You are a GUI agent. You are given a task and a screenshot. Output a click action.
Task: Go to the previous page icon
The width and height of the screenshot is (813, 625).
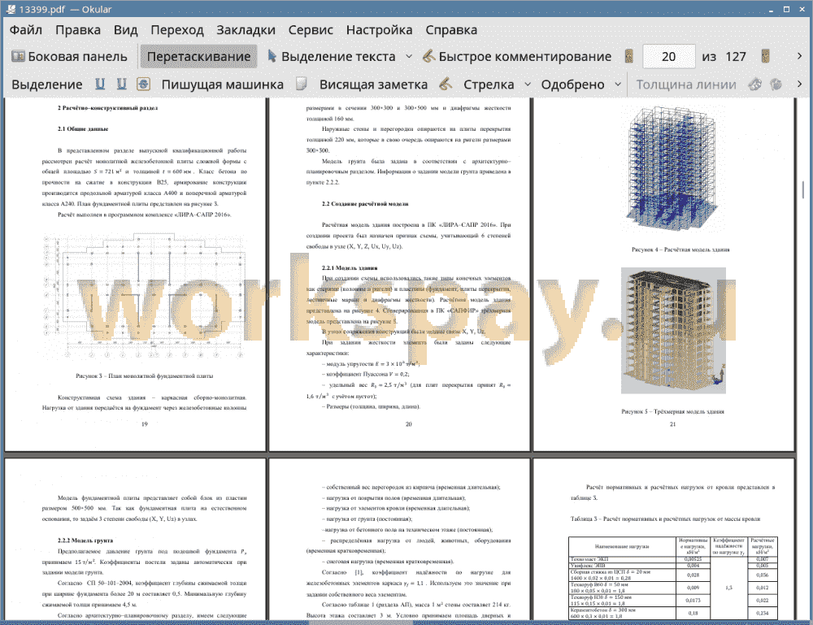point(629,56)
